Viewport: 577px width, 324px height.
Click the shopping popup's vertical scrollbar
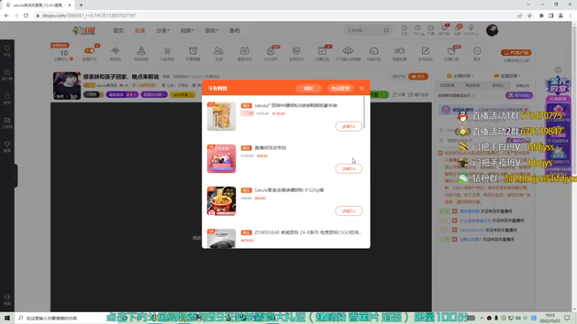click(x=364, y=112)
